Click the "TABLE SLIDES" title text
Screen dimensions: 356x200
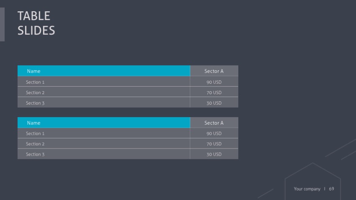click(36, 23)
